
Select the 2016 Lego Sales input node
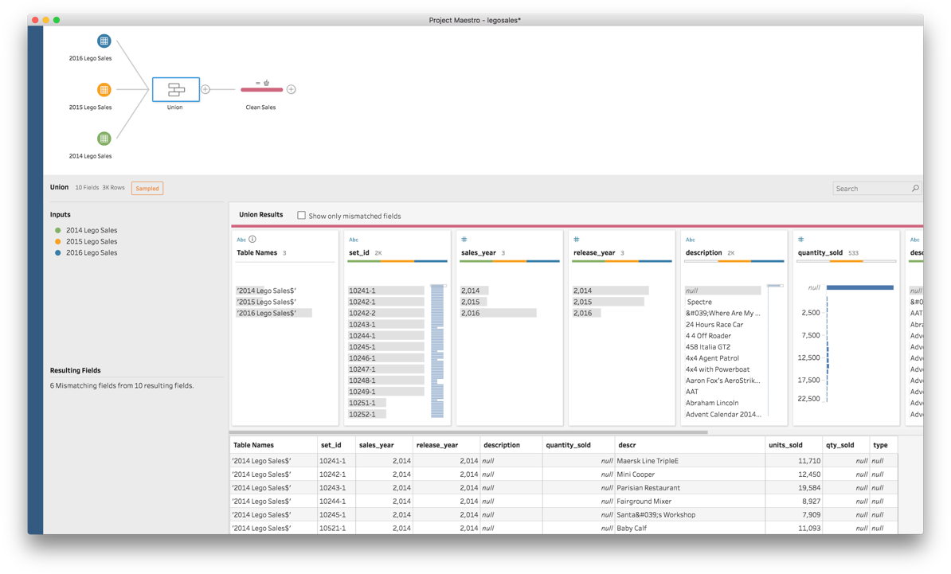pyautogui.click(x=104, y=41)
